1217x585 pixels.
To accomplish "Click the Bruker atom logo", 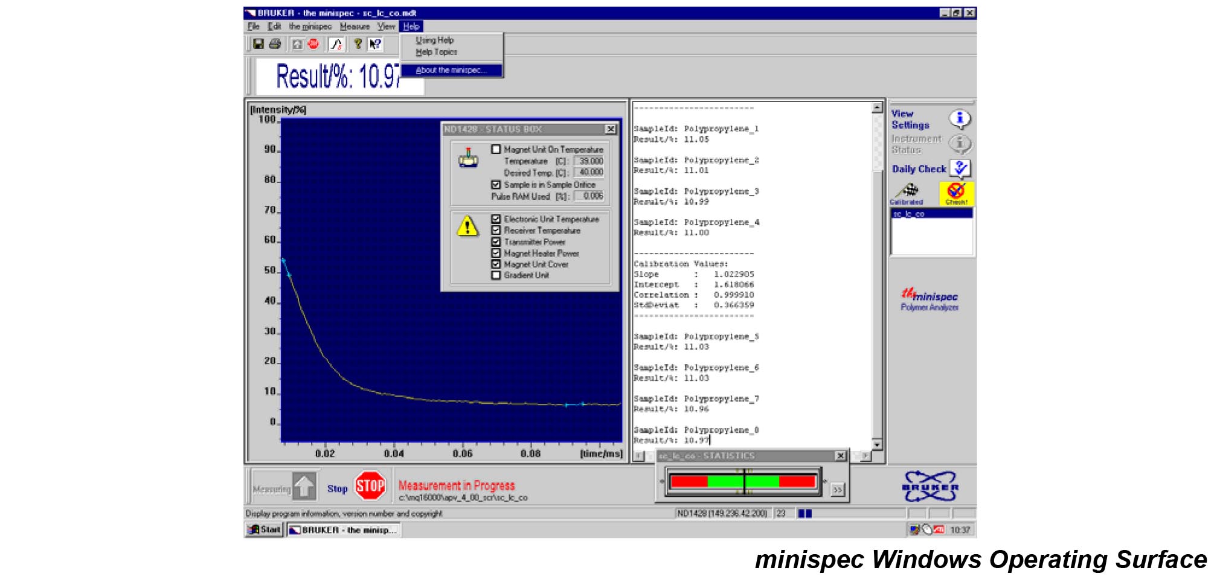I will (930, 487).
